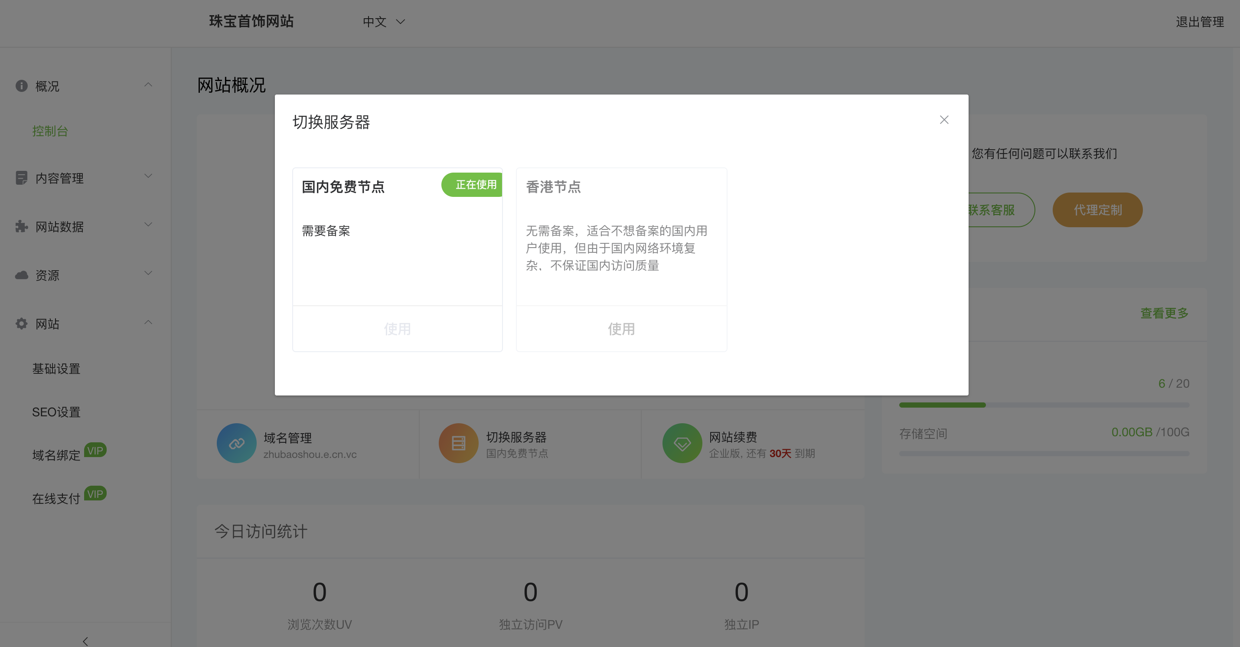Click the 查看更多 link
This screenshot has width=1240, height=647.
[1165, 313]
